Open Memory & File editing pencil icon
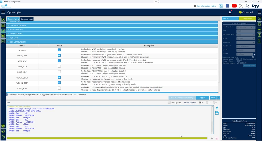This screenshot has width=262, height=141. pos(3,20)
